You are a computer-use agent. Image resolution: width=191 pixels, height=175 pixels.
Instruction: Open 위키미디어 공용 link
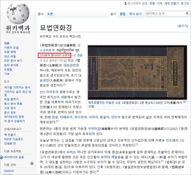tap(14, 157)
